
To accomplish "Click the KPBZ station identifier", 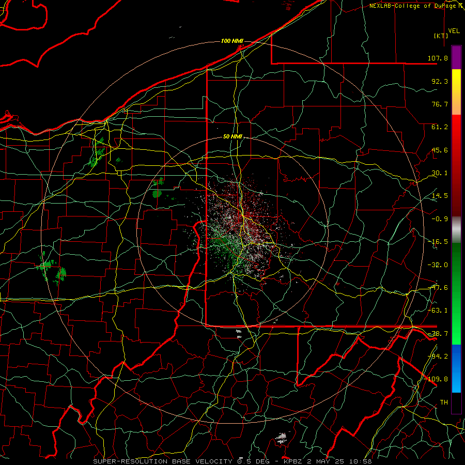I will (293, 461).
